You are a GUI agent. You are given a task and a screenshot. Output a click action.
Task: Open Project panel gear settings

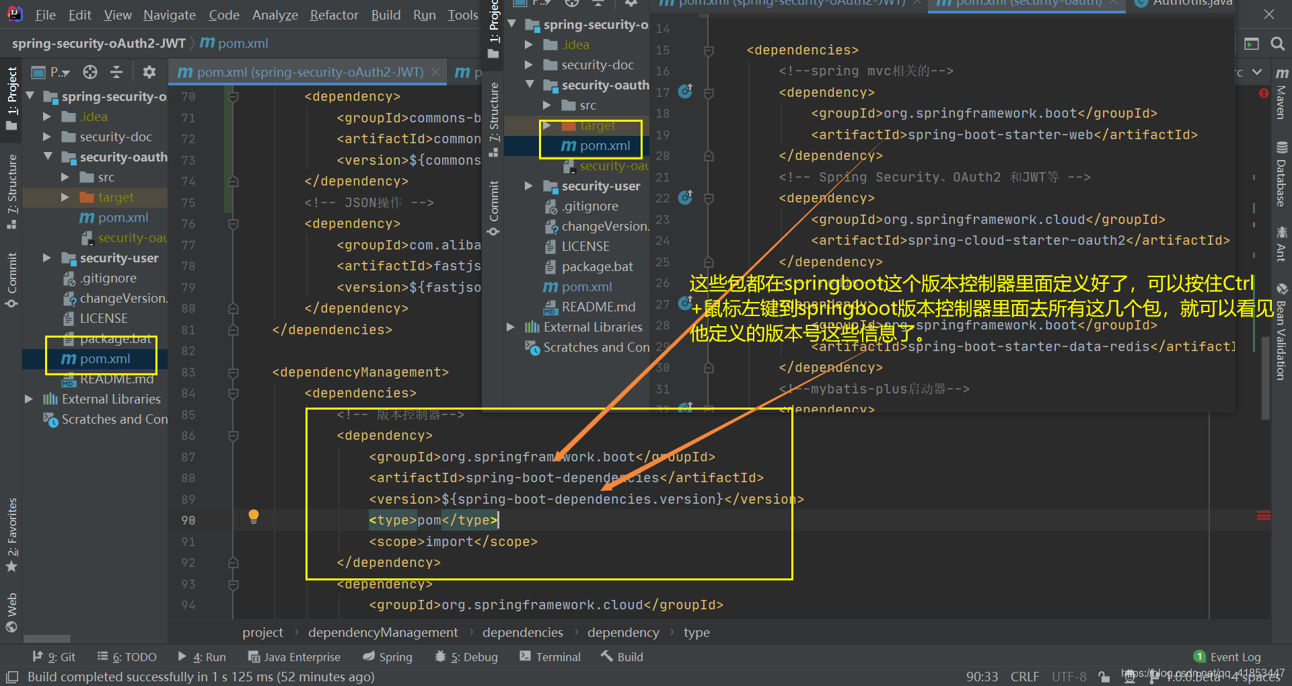click(x=149, y=72)
